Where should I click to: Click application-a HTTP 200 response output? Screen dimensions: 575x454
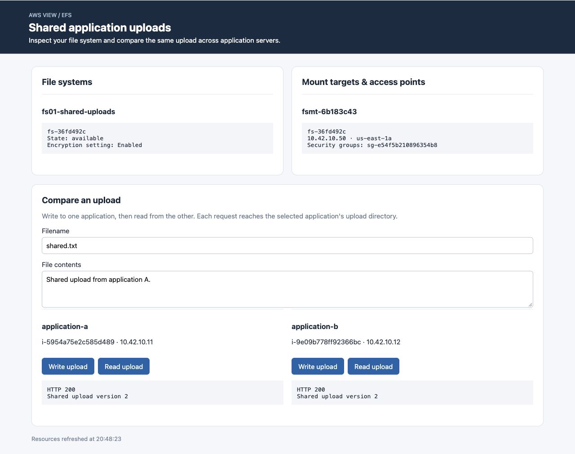(163, 393)
